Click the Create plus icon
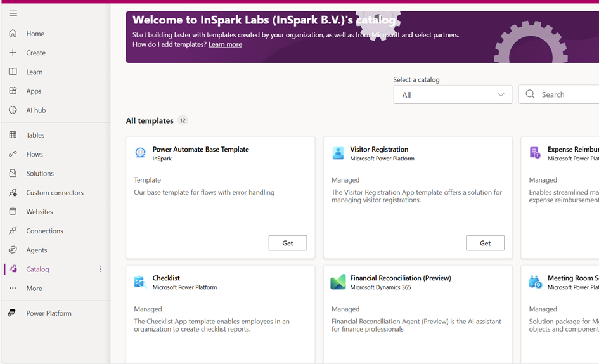599x364 pixels. point(13,53)
